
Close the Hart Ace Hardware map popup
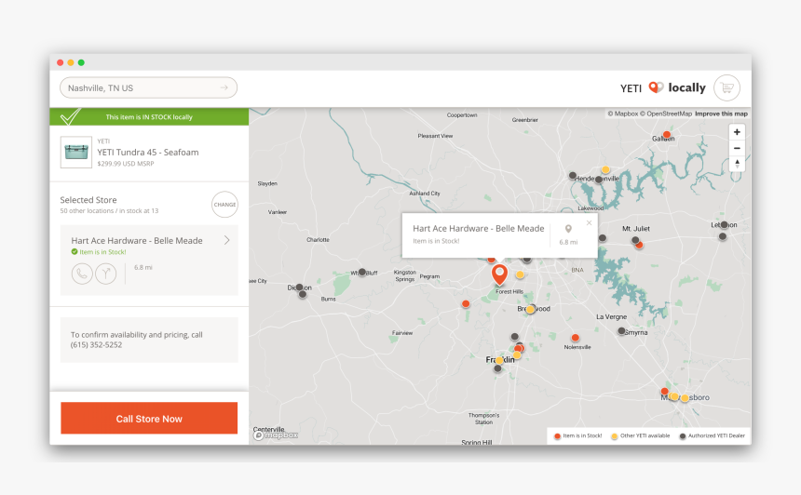(x=589, y=222)
